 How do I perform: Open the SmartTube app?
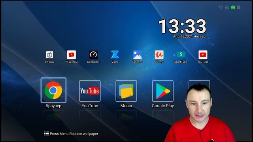pos(181,54)
